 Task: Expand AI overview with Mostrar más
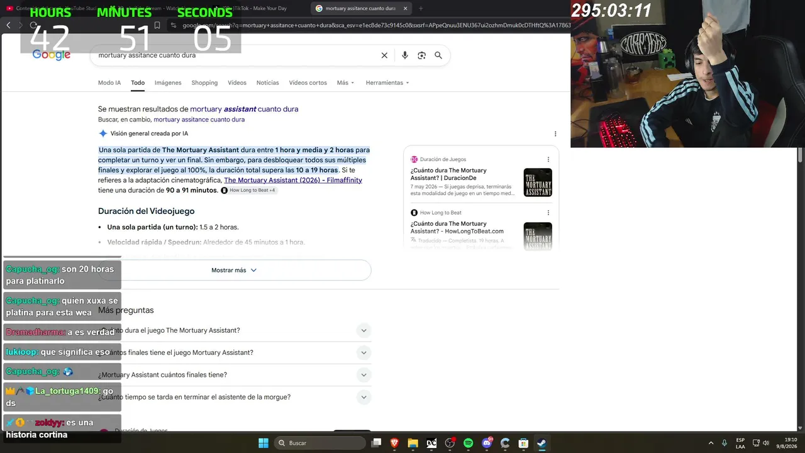point(234,270)
